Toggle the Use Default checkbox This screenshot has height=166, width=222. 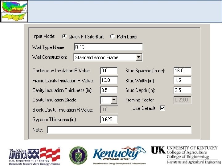pyautogui.click(x=162, y=108)
